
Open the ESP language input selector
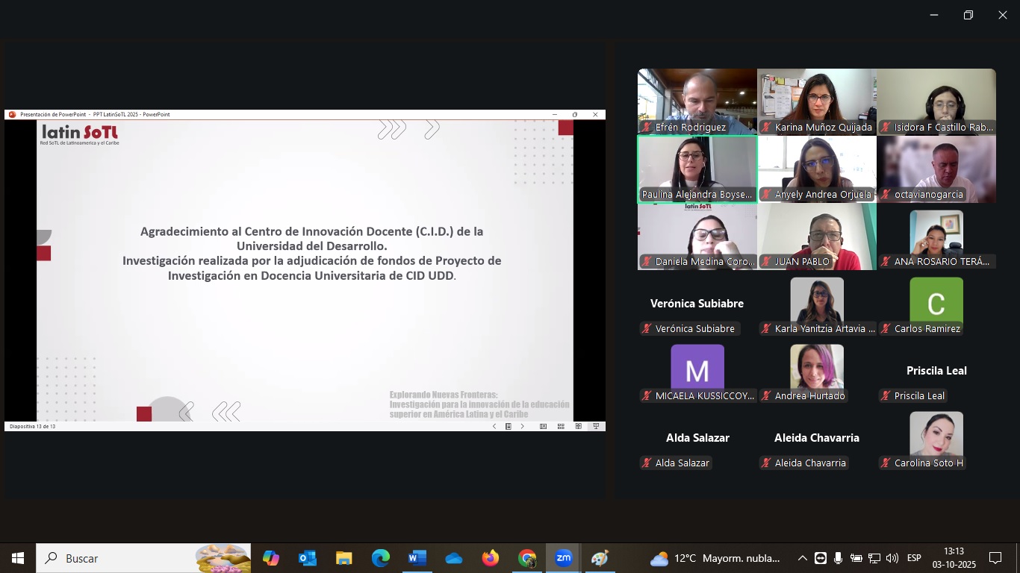pyautogui.click(x=914, y=558)
